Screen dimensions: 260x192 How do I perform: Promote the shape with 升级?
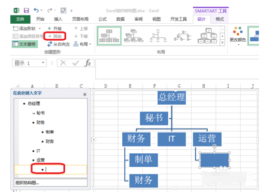[x=55, y=28]
